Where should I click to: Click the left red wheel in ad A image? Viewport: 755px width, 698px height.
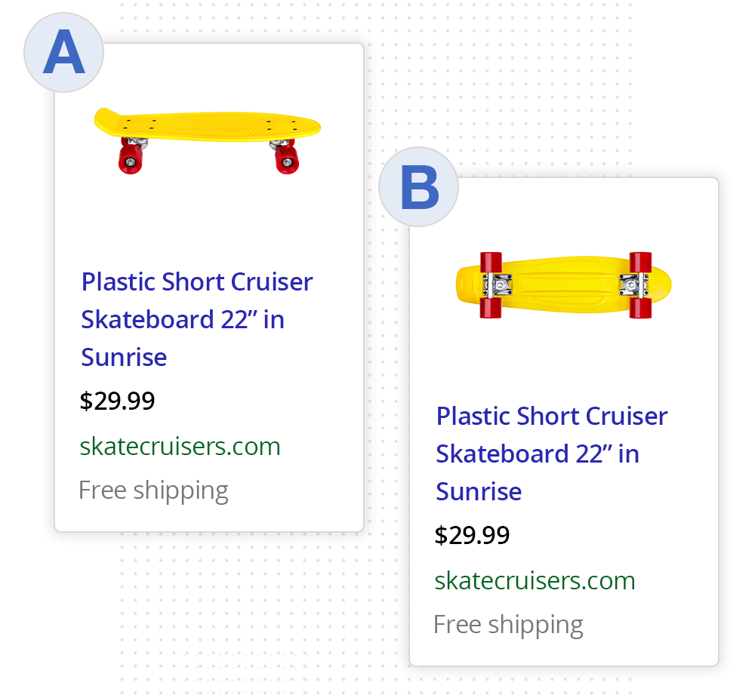(x=131, y=158)
